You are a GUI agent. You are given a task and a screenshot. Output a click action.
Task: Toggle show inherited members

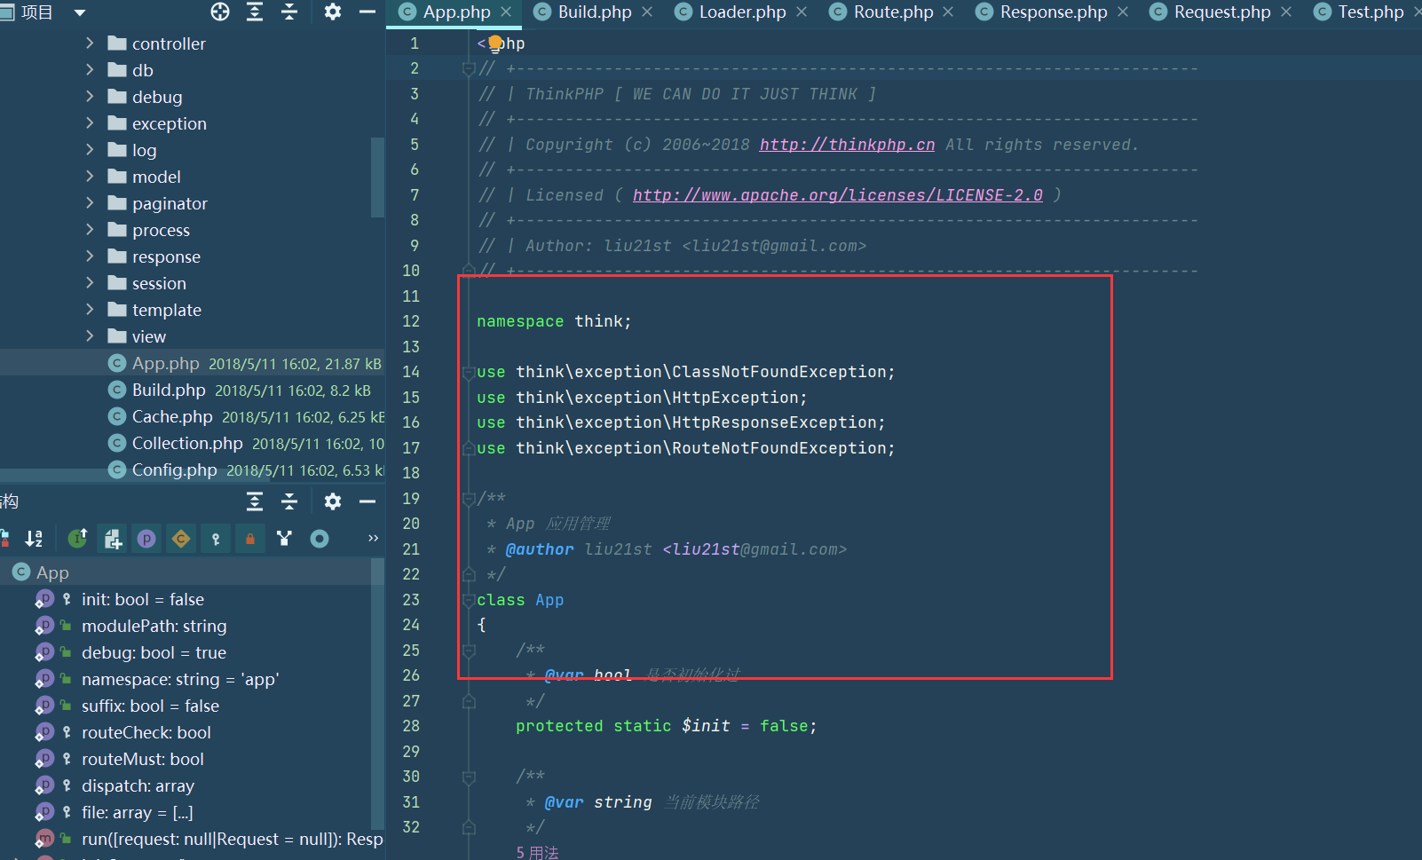(x=77, y=539)
